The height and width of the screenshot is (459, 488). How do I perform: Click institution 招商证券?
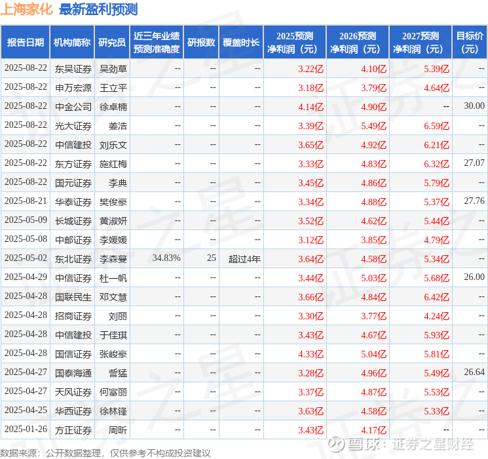pos(73,316)
